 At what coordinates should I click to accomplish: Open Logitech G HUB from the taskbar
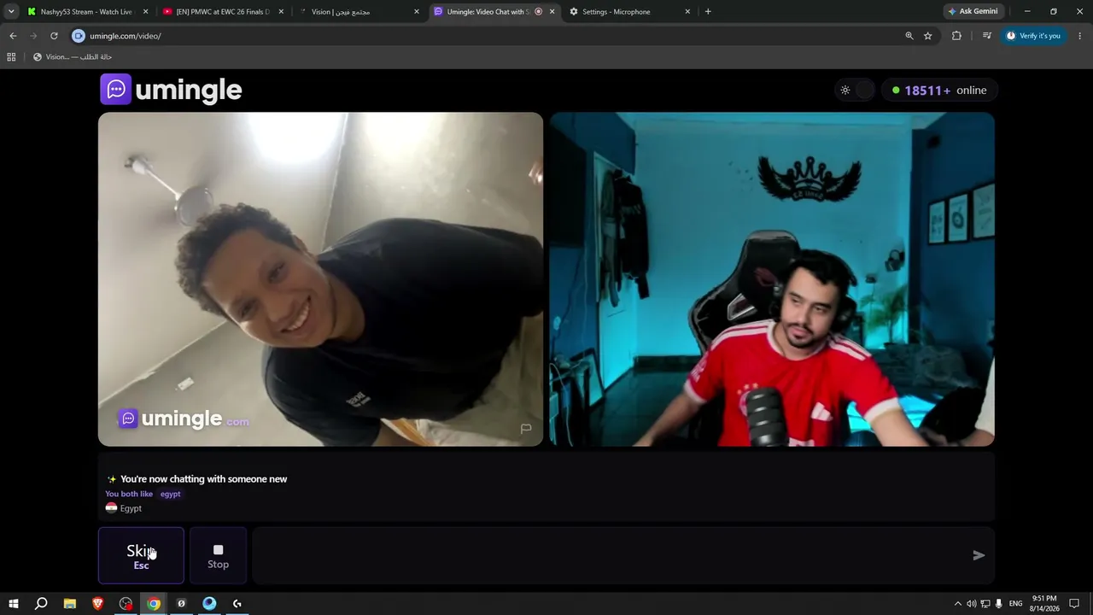[x=237, y=603]
